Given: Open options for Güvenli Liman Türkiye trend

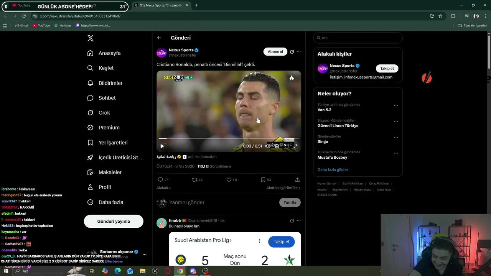Looking at the screenshot, I should (396, 122).
